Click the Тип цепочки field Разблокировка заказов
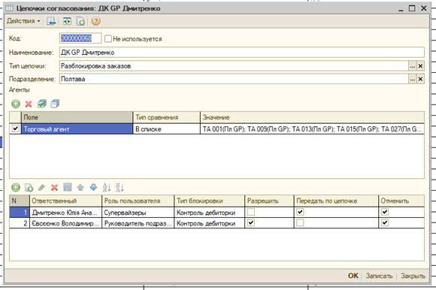The height and width of the screenshot is (290, 436). click(x=234, y=66)
